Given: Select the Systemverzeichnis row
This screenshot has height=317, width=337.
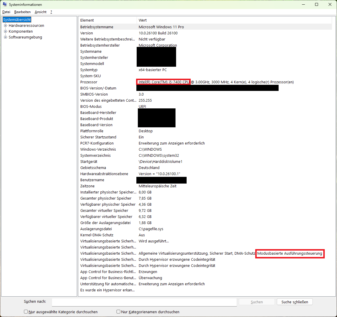Looking at the screenshot, I should 205,155.
